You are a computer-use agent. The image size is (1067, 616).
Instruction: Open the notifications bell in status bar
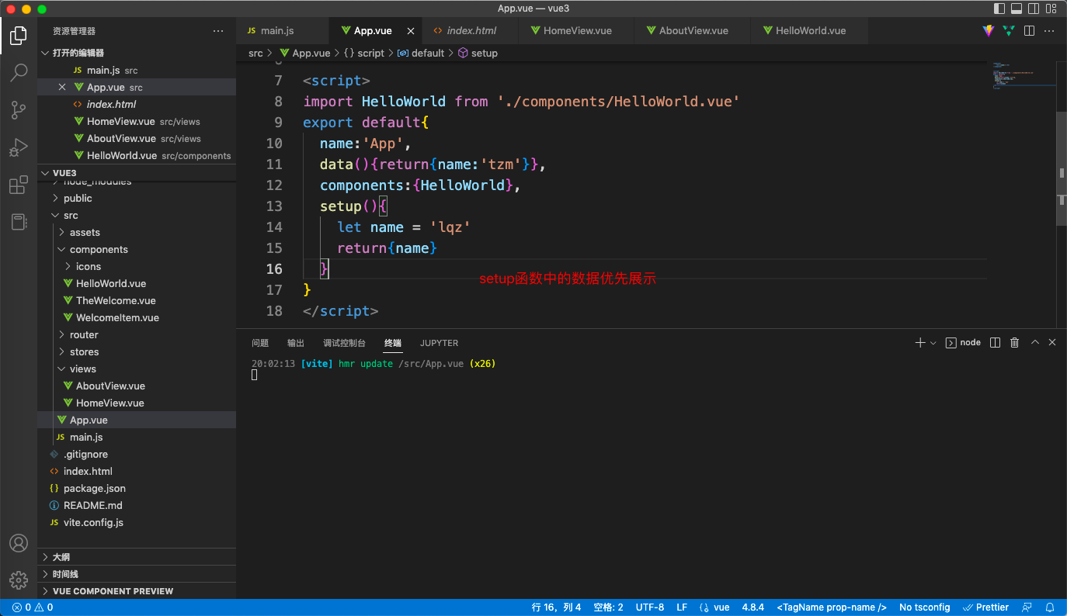[x=1050, y=607]
